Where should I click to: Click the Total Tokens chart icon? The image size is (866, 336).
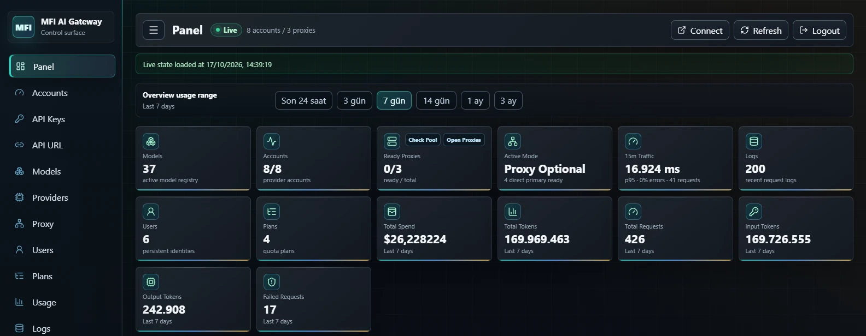coord(513,212)
